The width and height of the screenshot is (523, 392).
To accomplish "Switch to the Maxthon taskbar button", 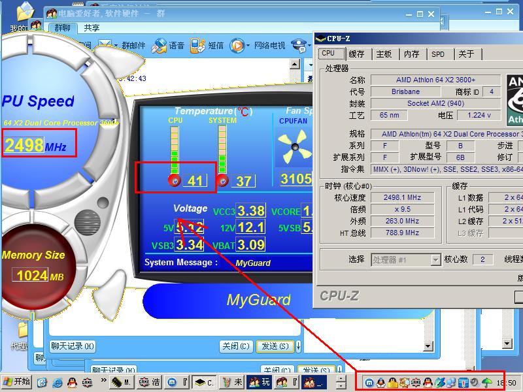I will coord(178,382).
